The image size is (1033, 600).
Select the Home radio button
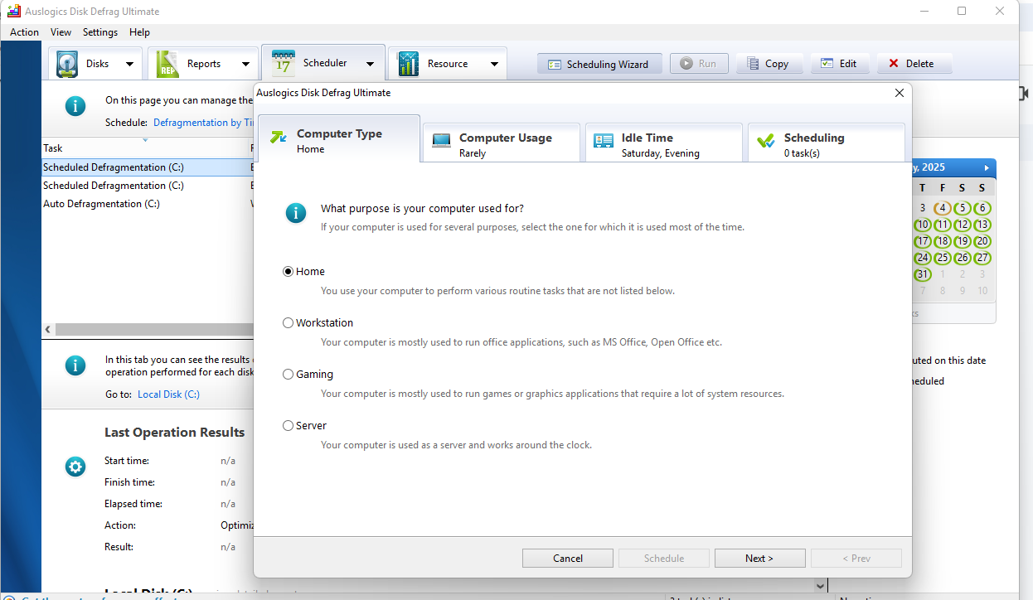[x=288, y=272]
